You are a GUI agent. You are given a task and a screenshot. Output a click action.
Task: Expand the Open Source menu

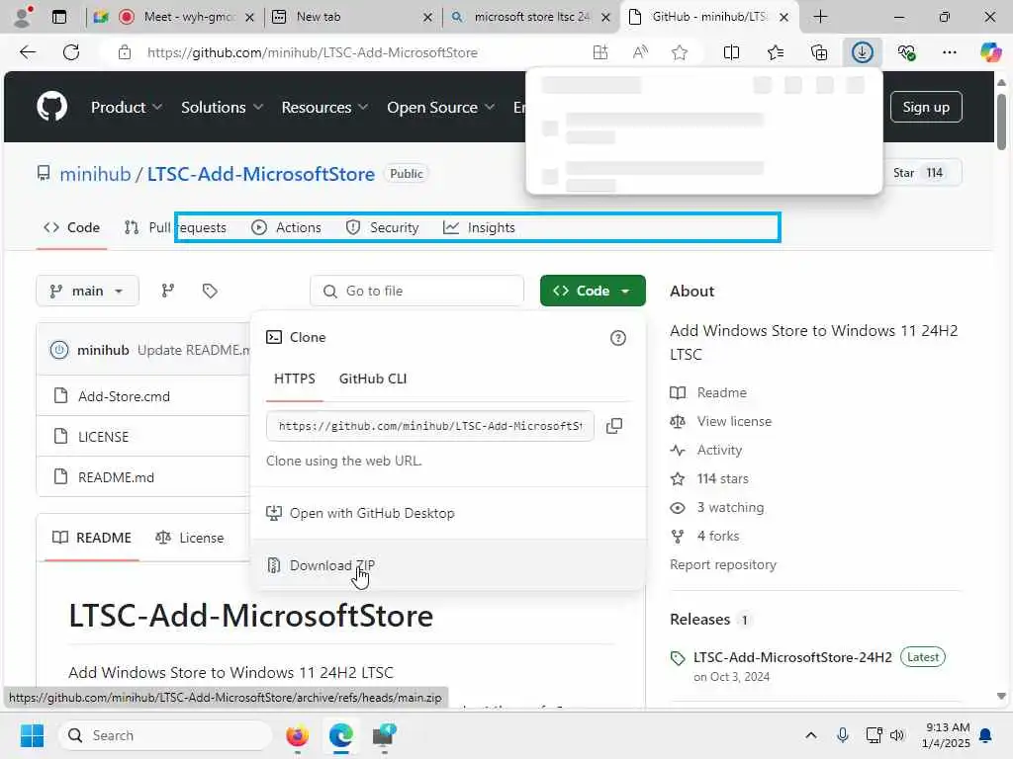440,107
